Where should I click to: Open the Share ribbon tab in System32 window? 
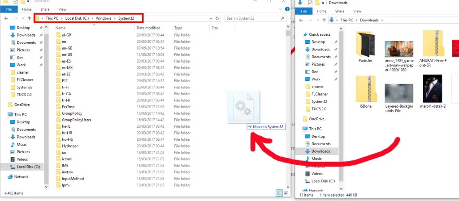click(45, 9)
